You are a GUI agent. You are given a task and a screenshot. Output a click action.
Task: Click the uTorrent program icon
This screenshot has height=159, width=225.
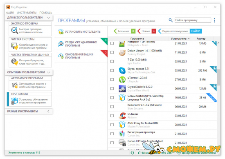(x=122, y=80)
